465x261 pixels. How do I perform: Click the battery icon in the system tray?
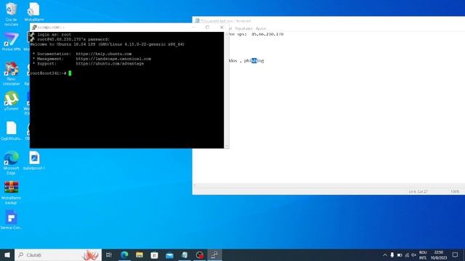[400, 254]
